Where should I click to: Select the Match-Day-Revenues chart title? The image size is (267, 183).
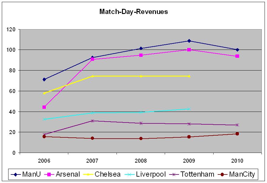click(x=133, y=12)
